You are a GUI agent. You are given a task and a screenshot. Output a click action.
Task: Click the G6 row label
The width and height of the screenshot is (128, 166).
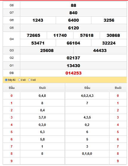click(x=12, y=20)
